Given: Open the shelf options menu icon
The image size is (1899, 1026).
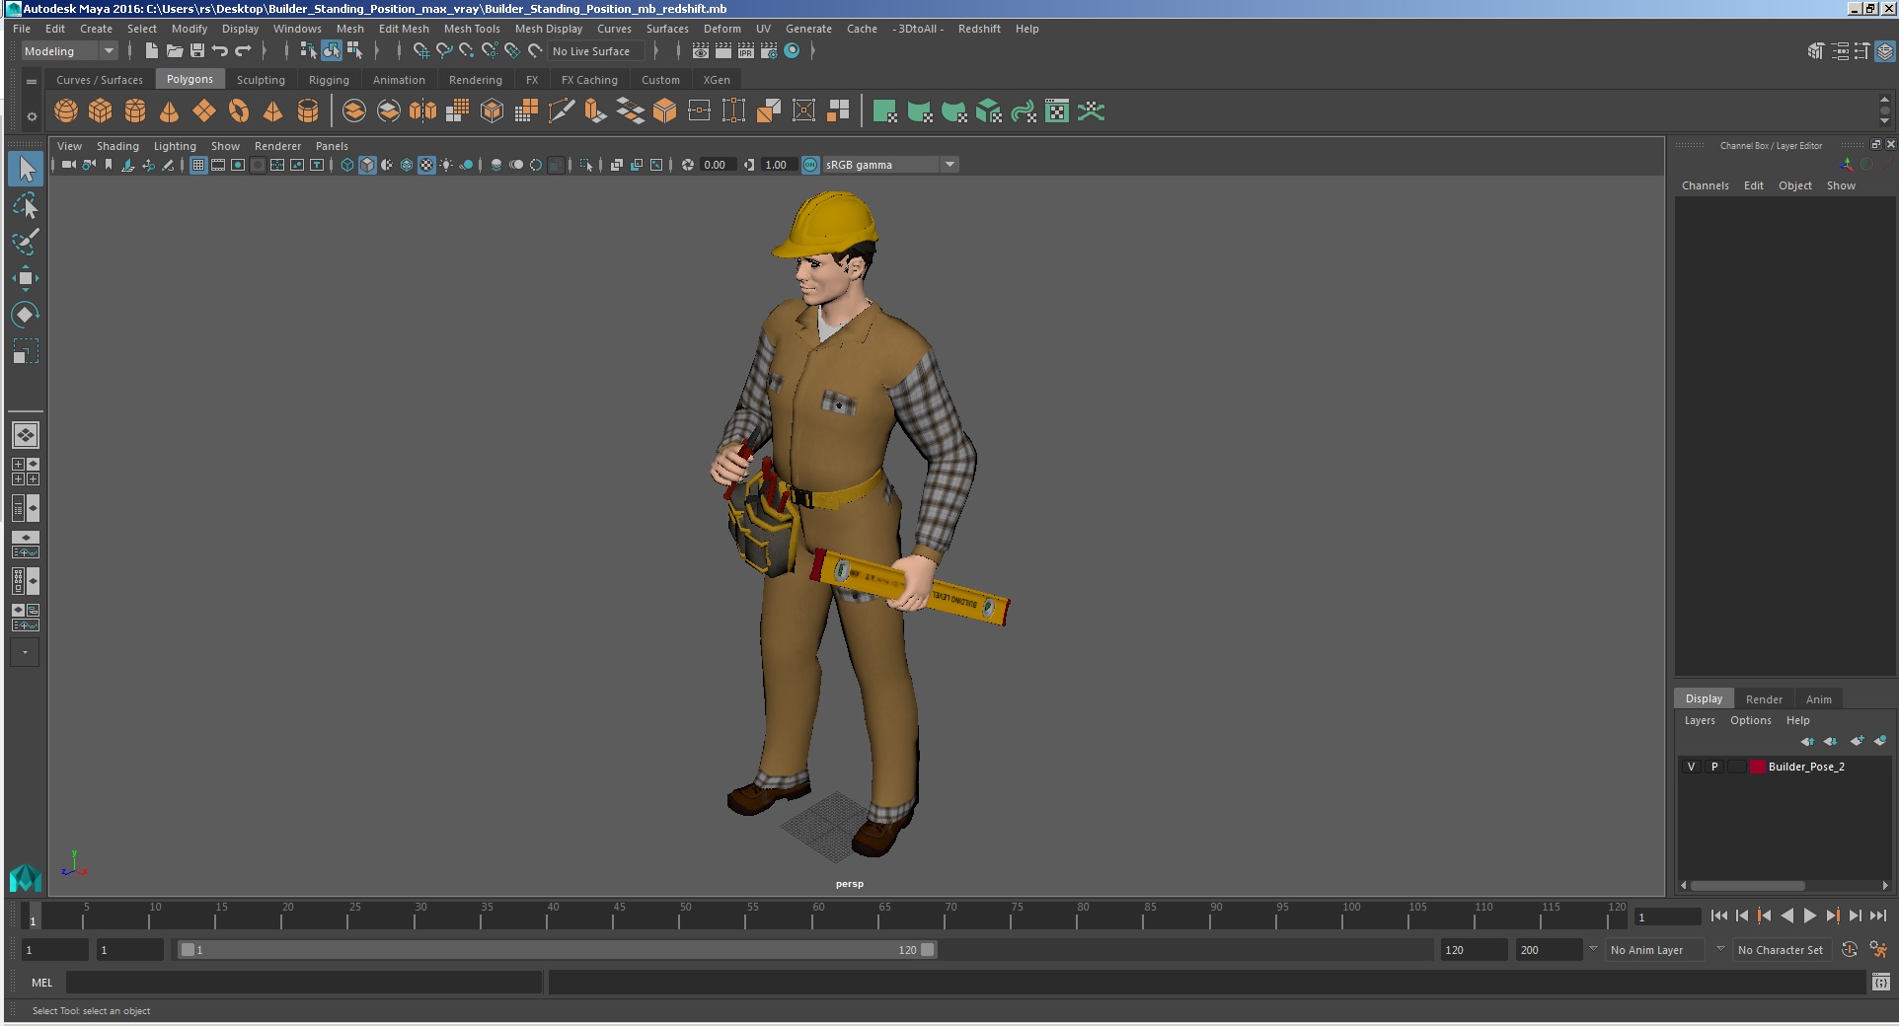Looking at the screenshot, I should point(32,81).
